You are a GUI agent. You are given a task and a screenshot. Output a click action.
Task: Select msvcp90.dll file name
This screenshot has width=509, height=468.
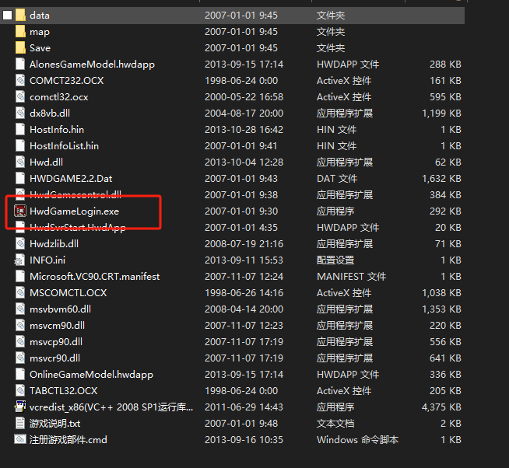56,342
